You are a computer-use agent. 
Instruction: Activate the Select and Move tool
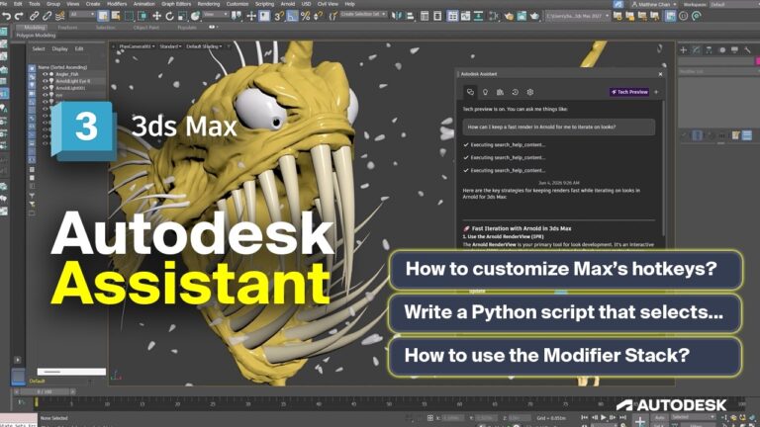[156, 16]
